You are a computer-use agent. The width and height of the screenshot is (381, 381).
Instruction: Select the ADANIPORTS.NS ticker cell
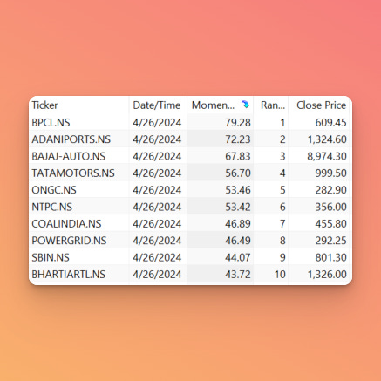point(71,139)
